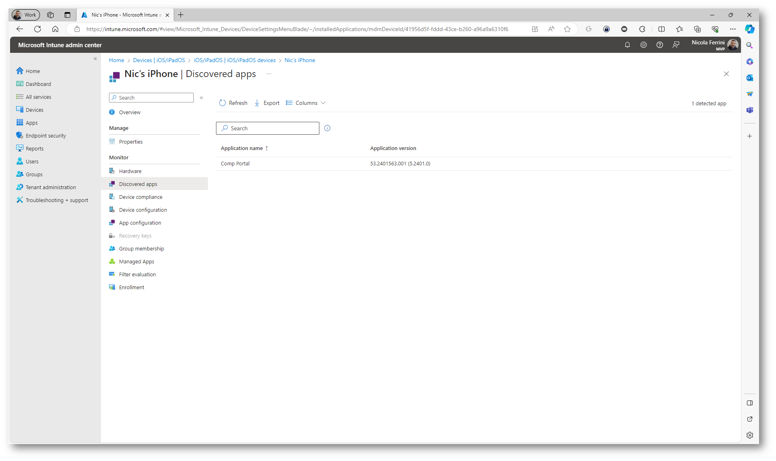
Task: Select Discovered apps menu item
Action: (x=154, y=184)
